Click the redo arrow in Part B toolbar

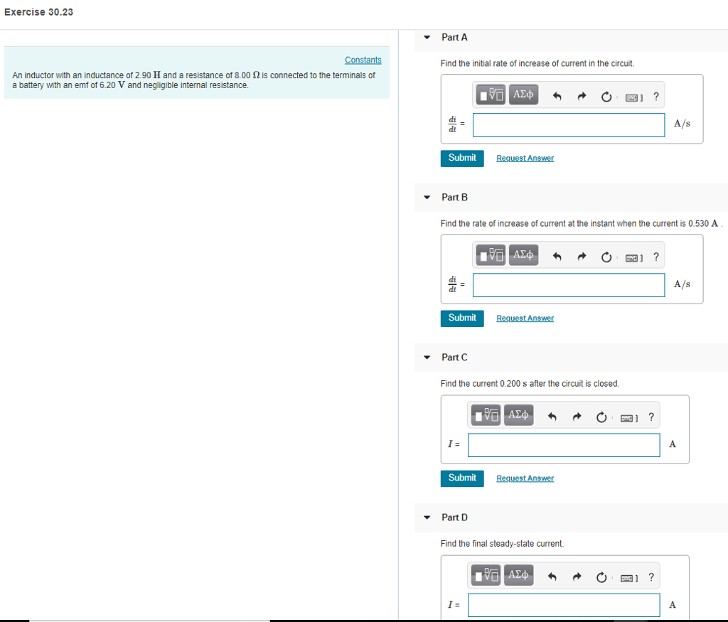tap(582, 257)
